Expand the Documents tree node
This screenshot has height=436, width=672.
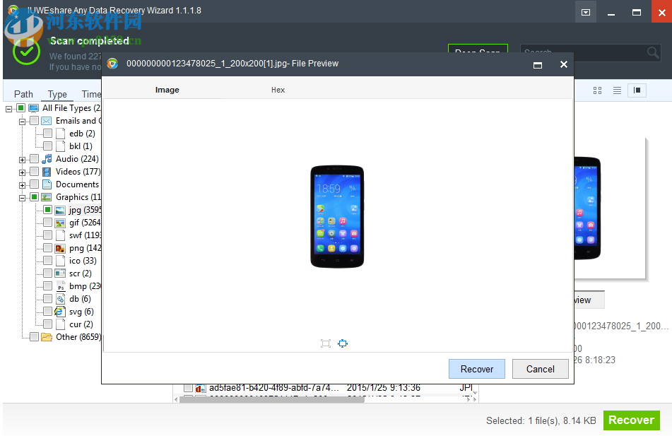click(21, 184)
